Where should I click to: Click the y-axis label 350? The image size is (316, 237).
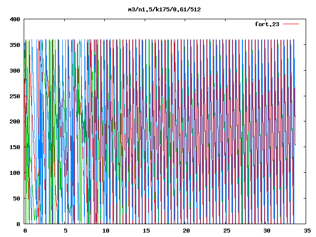click(15, 45)
